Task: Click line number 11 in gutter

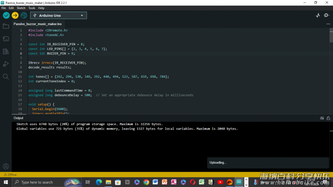Action: point(20,76)
